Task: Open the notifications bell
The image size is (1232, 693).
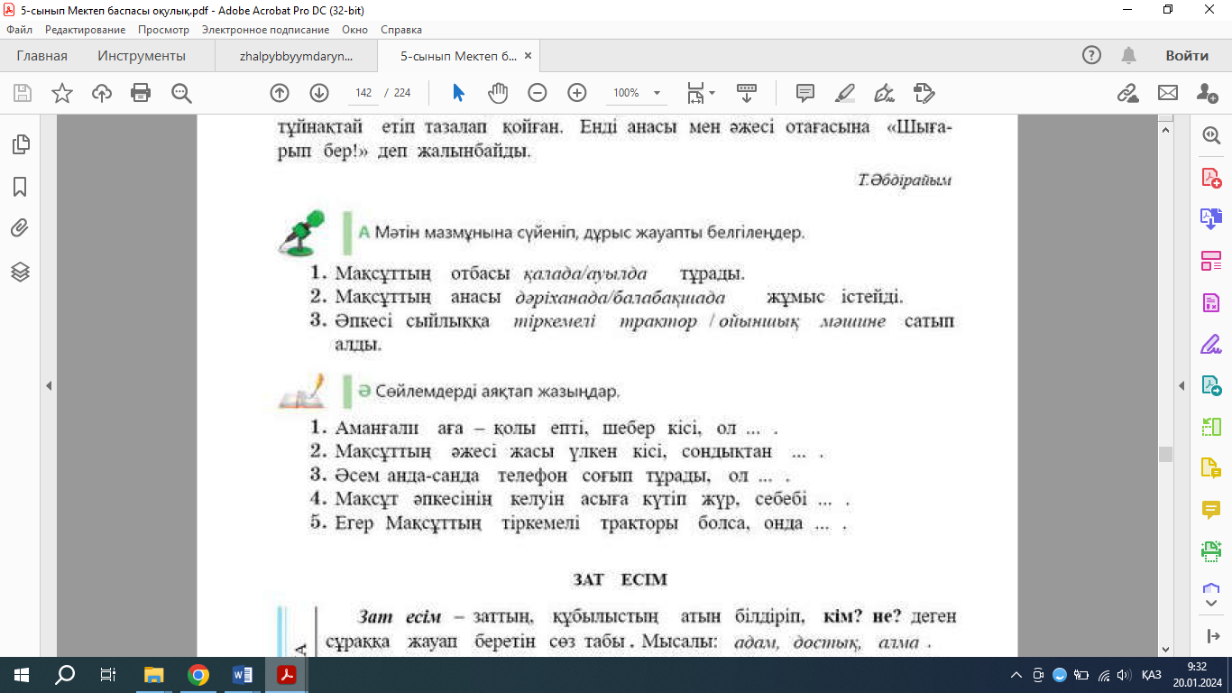Action: click(1129, 56)
